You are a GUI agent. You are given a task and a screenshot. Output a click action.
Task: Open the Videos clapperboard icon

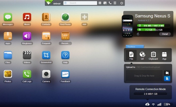point(27,55)
